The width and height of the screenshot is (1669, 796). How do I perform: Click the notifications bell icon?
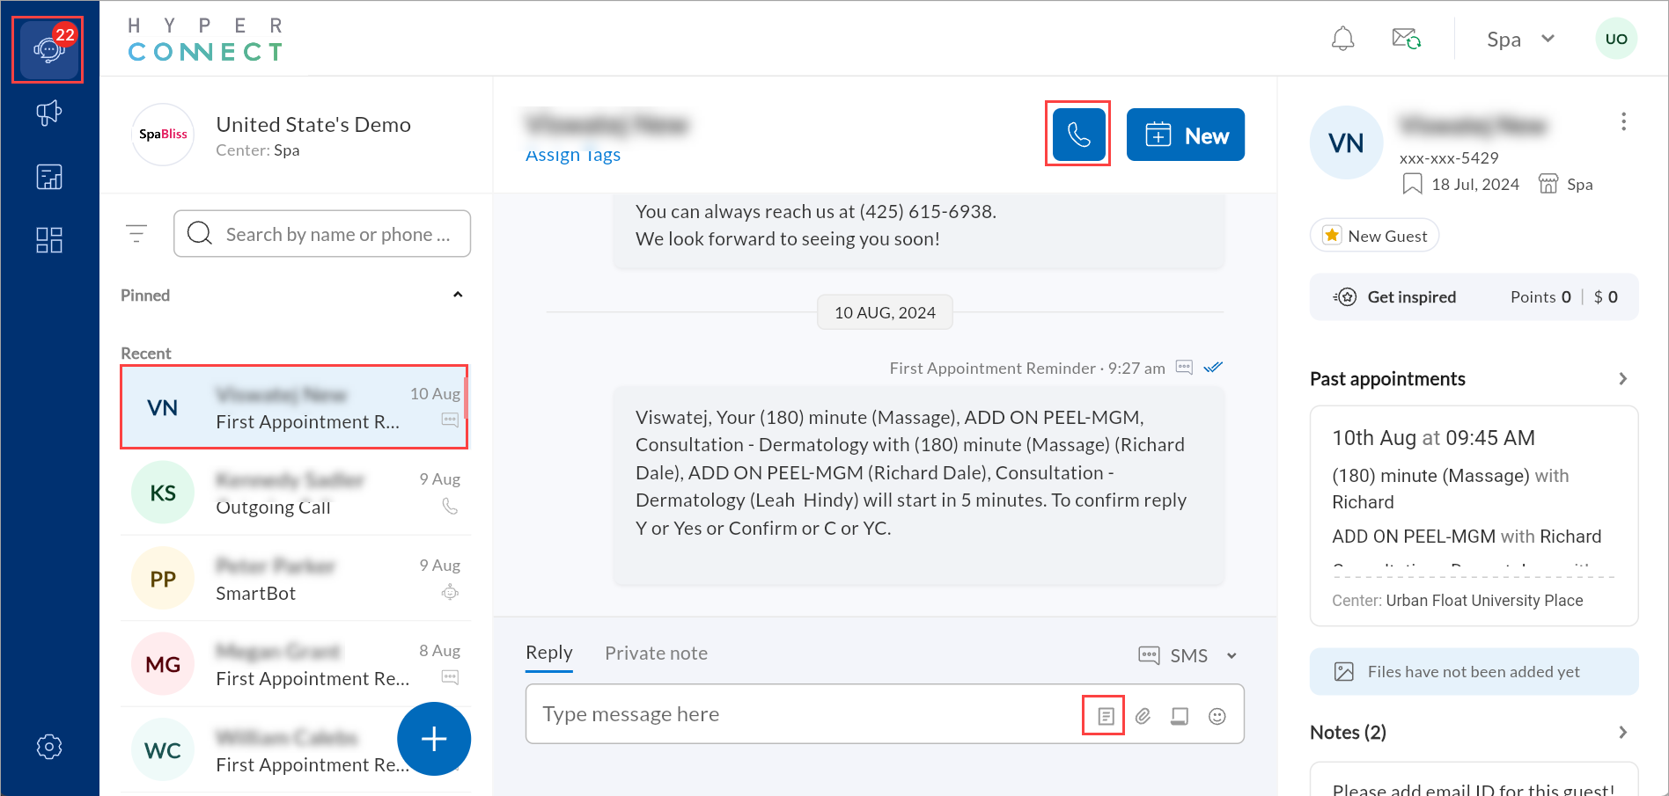click(x=1342, y=39)
